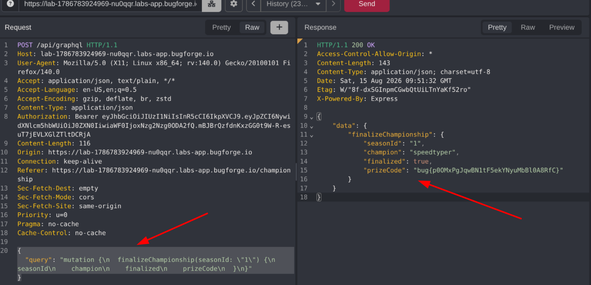
Task: Click the Response panel title
Action: 320,27
